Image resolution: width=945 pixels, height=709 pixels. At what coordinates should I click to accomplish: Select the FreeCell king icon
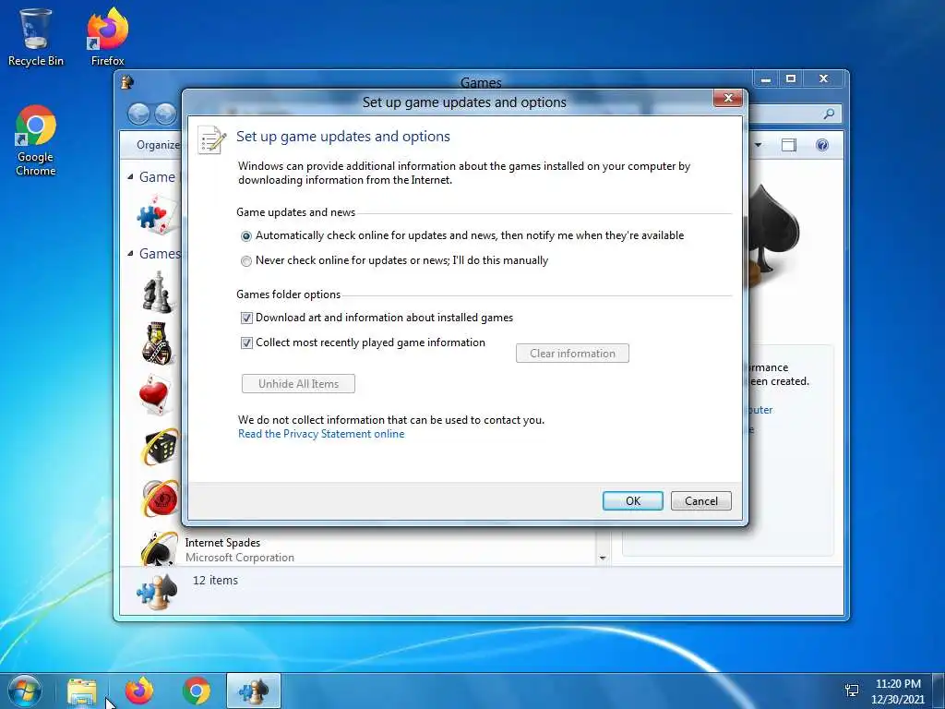coord(158,343)
